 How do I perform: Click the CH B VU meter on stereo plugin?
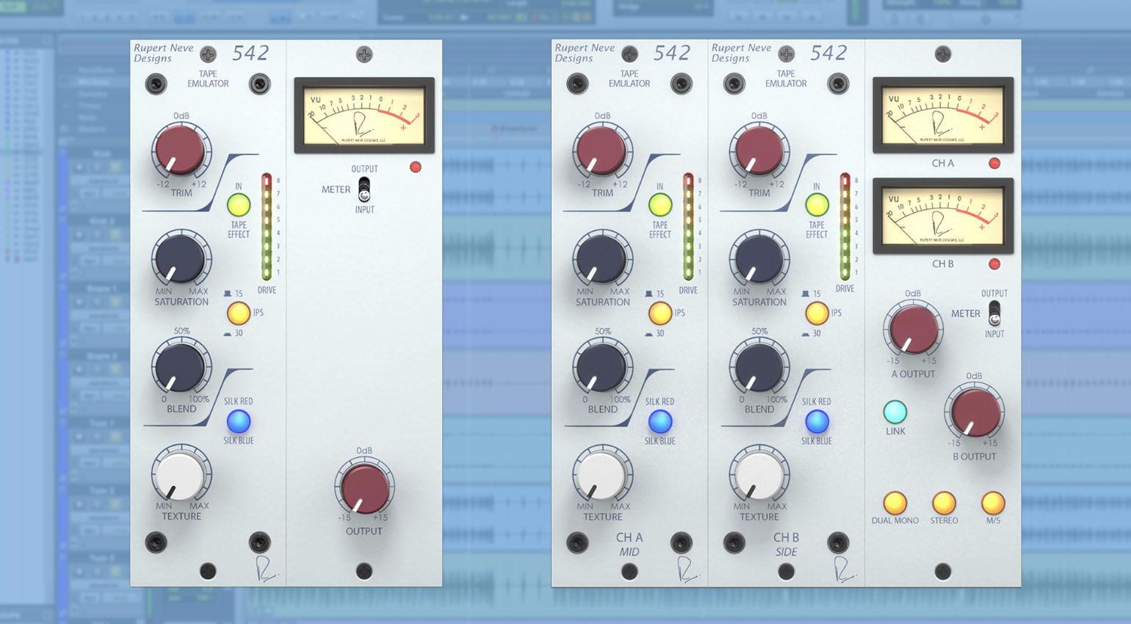(943, 216)
